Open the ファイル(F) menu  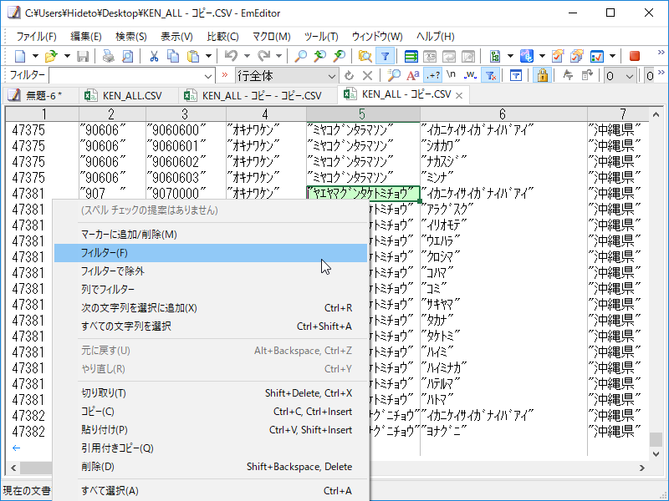(36, 37)
